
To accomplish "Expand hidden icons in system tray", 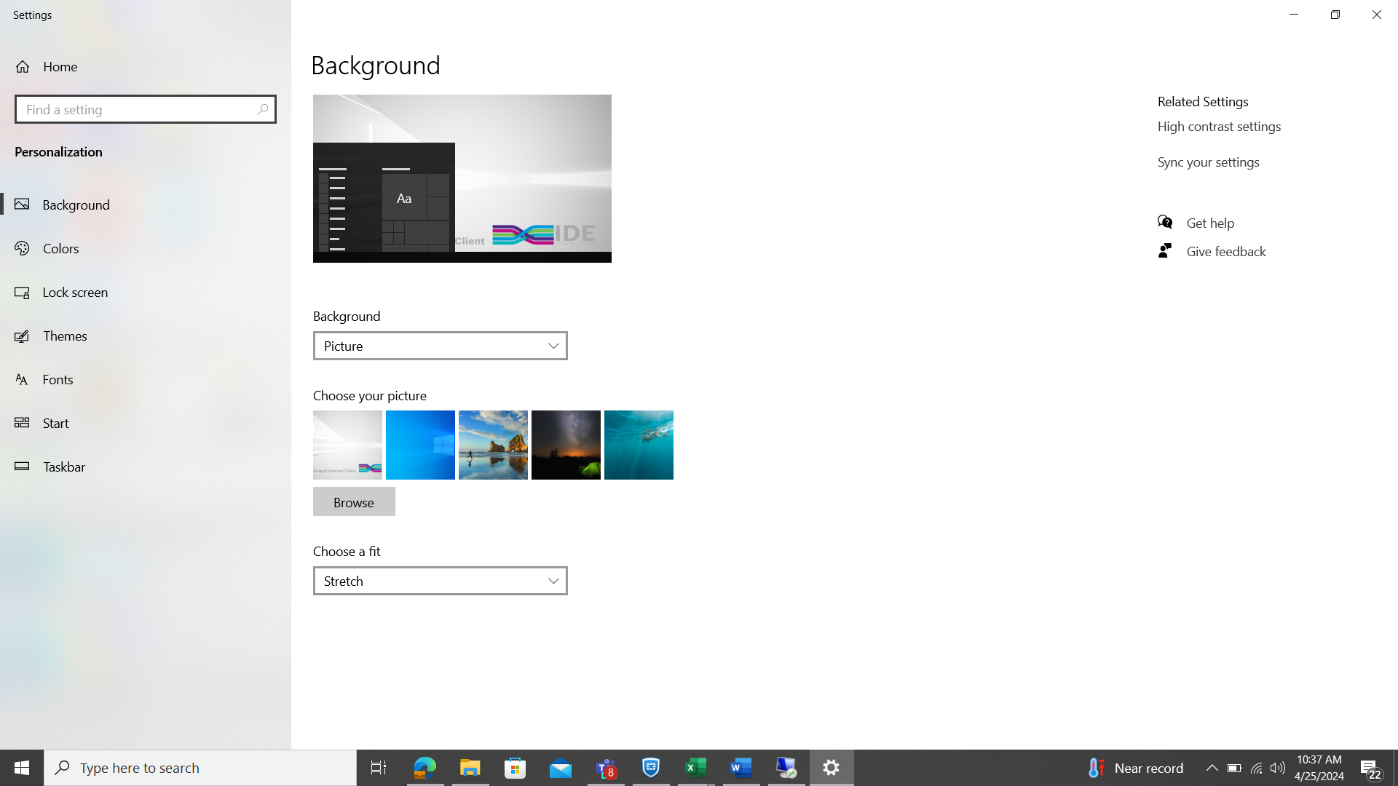I will [x=1212, y=768].
